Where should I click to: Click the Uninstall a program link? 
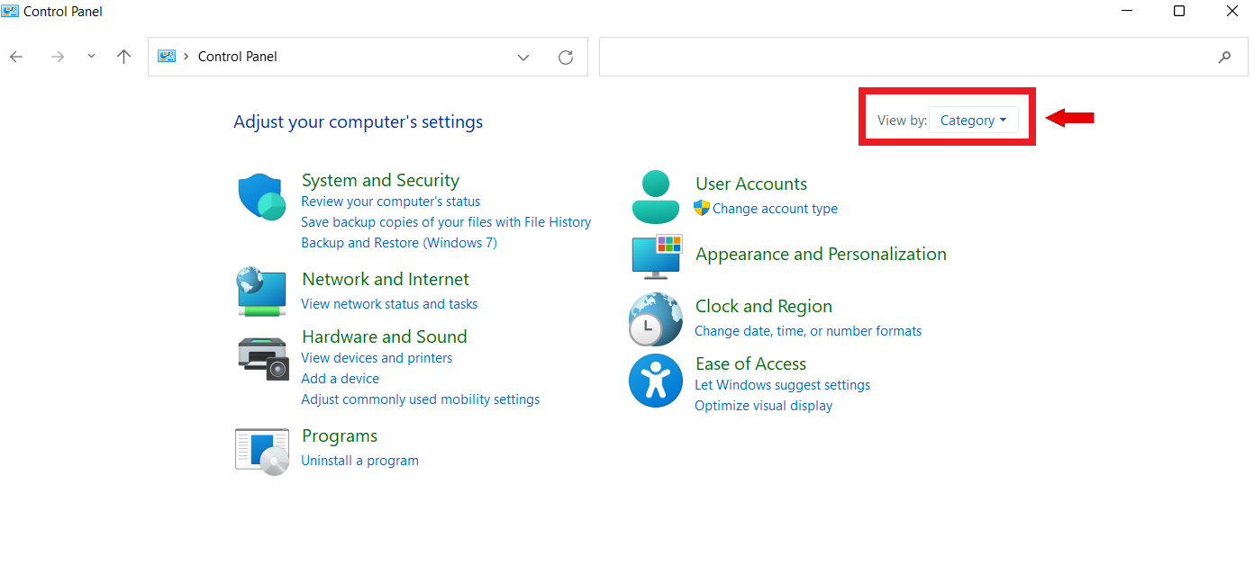point(359,461)
